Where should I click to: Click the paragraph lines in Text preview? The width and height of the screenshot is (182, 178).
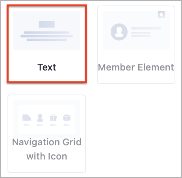46,36
